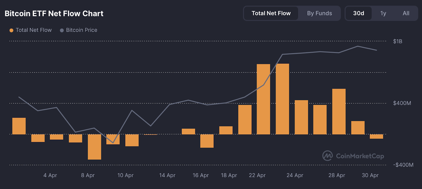Viewport: 422px width, 189px height.
Task: Click the 22 Apr inflow bar
Action: coord(263,99)
